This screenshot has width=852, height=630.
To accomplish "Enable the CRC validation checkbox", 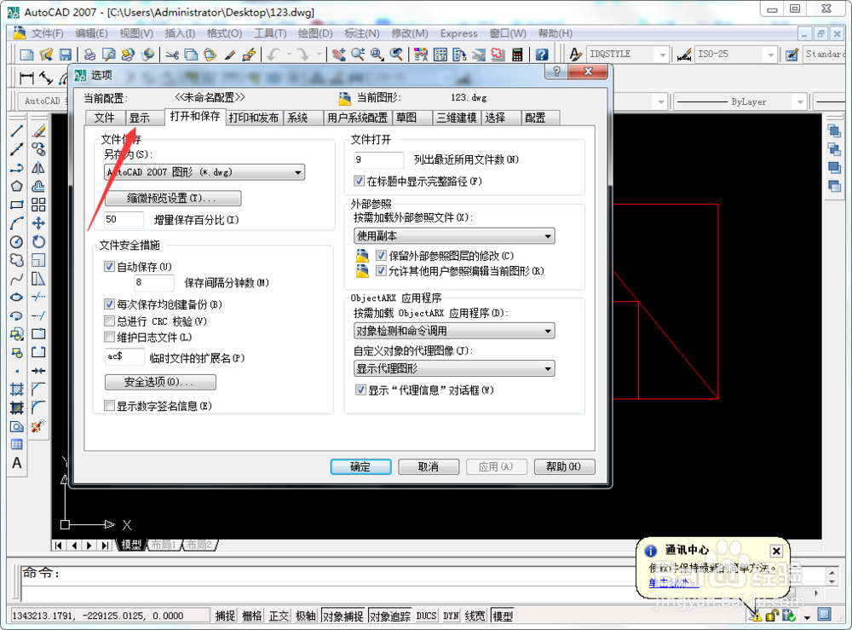I will (x=110, y=321).
